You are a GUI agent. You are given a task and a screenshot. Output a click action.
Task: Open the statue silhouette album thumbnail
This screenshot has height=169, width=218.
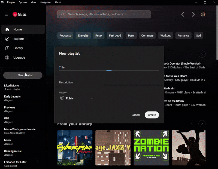click(189, 148)
